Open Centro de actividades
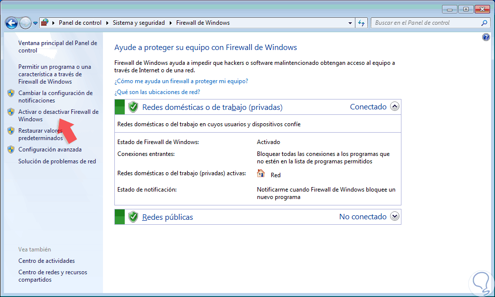Screen dimensions: 495x297 (x=47, y=261)
